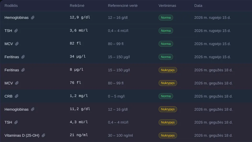Open attachment icon for Hemoglobinas 11,2 g/dl row
The image size is (252, 142).
click(x=33, y=109)
